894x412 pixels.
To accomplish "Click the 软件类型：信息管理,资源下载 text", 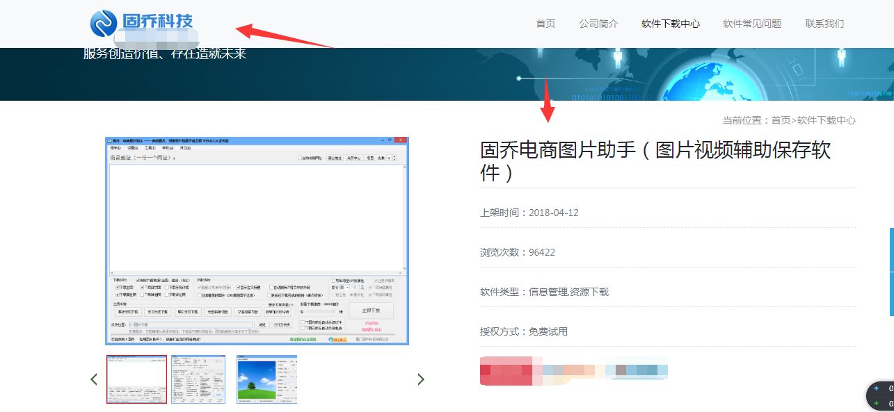I will point(544,292).
